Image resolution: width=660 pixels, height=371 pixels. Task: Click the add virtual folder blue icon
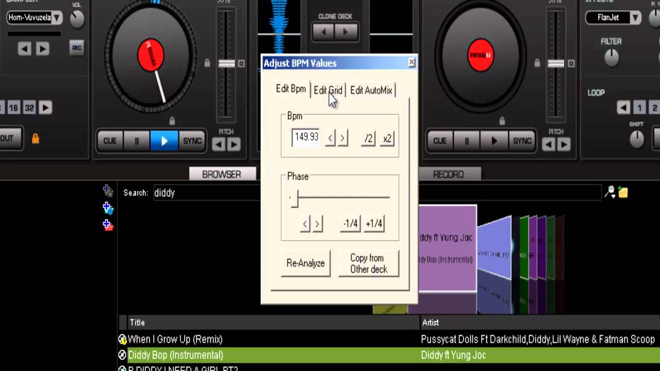[x=108, y=208]
